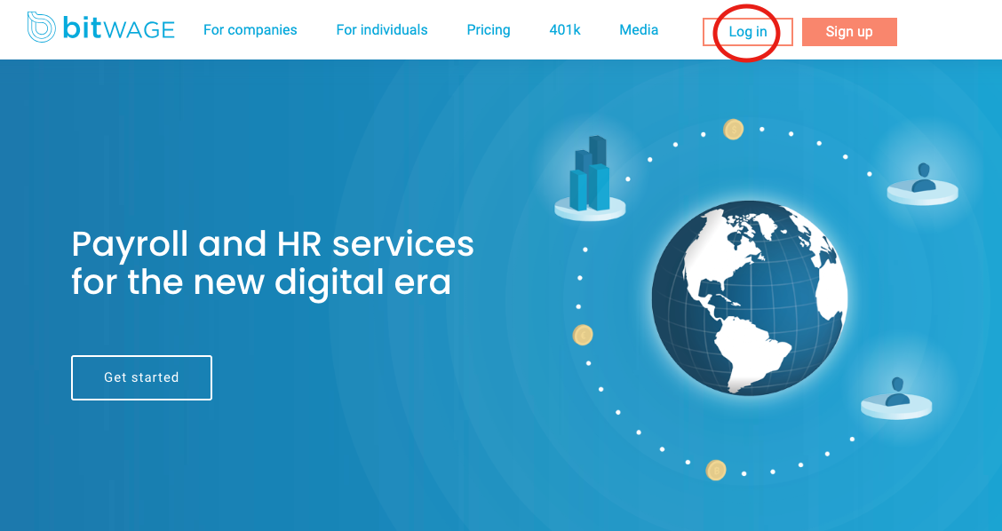
Task: Click the gold coin left of the globe
Action: point(583,335)
